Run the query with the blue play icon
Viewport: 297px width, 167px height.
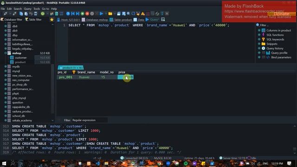point(102,13)
